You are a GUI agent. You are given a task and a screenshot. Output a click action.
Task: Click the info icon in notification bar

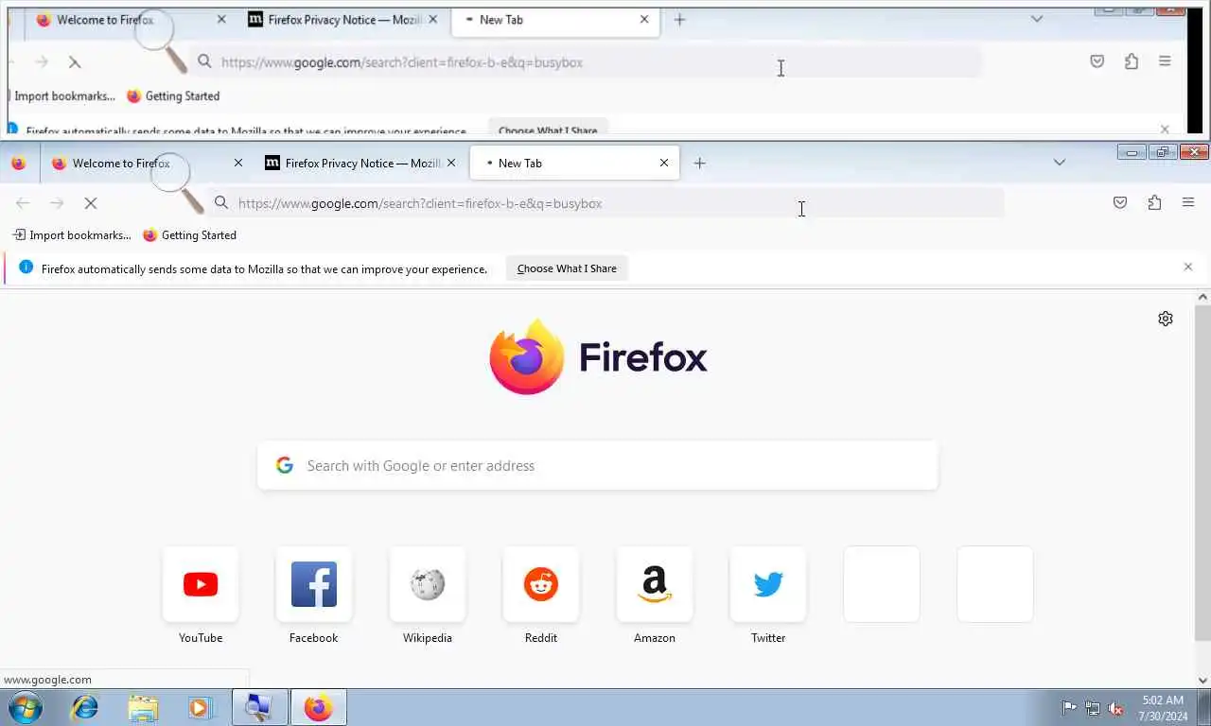click(26, 268)
